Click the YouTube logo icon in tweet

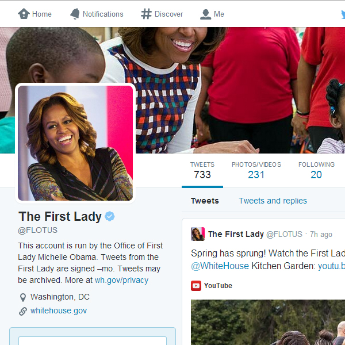[196, 286]
